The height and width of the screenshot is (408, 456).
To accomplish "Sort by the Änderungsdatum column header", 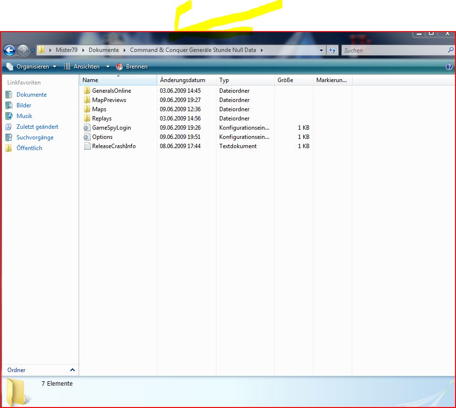I will pos(186,80).
